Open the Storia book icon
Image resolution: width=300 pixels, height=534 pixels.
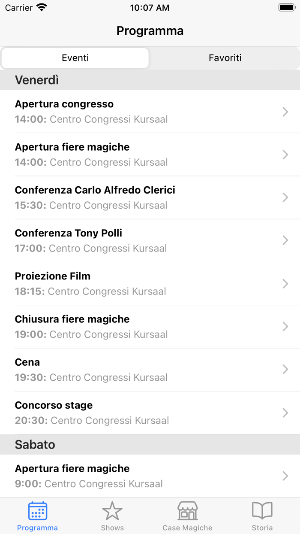point(262,511)
